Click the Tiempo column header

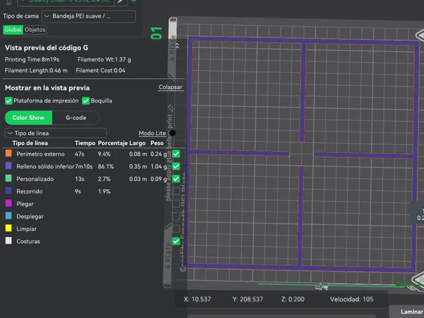tap(85, 143)
